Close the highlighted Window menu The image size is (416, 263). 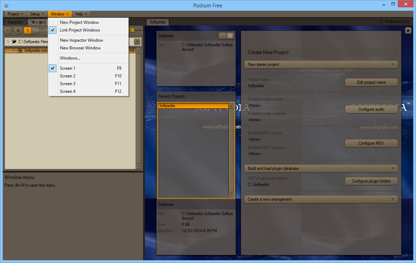coord(60,14)
